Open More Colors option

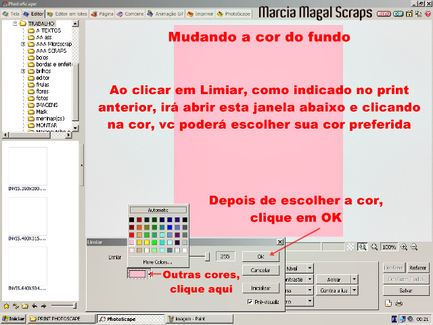coord(158,262)
